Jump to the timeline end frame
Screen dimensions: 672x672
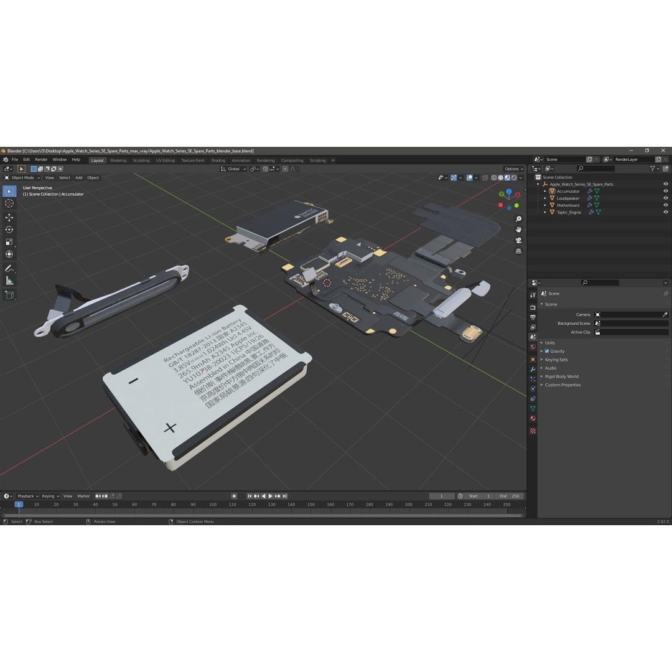click(x=284, y=496)
